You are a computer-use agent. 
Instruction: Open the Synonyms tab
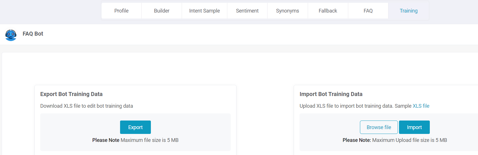coord(287,11)
